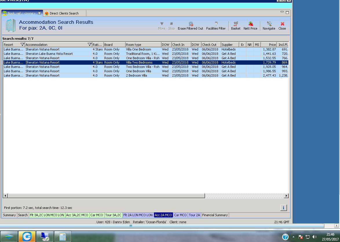Screen dimensions: 340x242
Task: Sort by Price column header
Action: (269, 44)
